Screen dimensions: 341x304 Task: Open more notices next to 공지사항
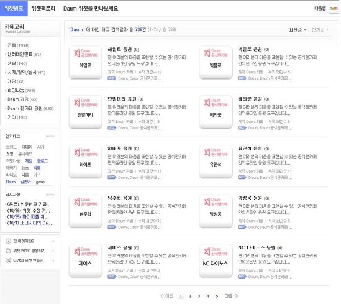pos(50,195)
